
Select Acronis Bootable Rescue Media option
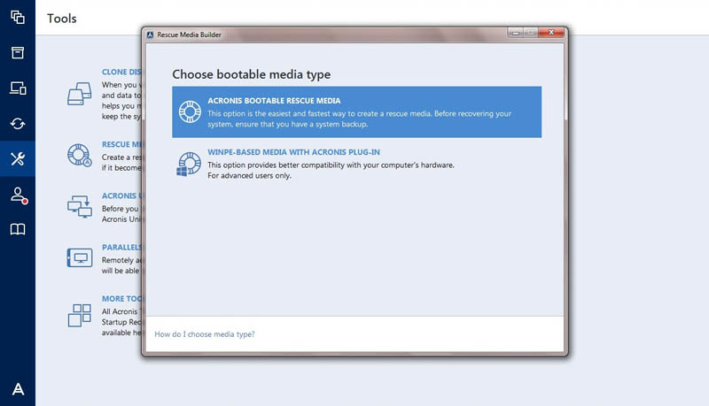tap(357, 111)
